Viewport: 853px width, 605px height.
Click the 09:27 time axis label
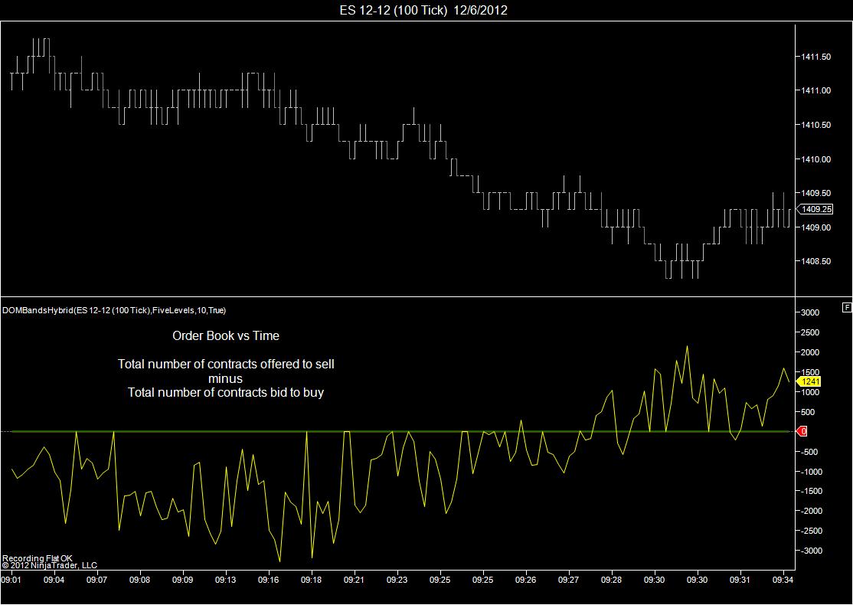pos(568,580)
